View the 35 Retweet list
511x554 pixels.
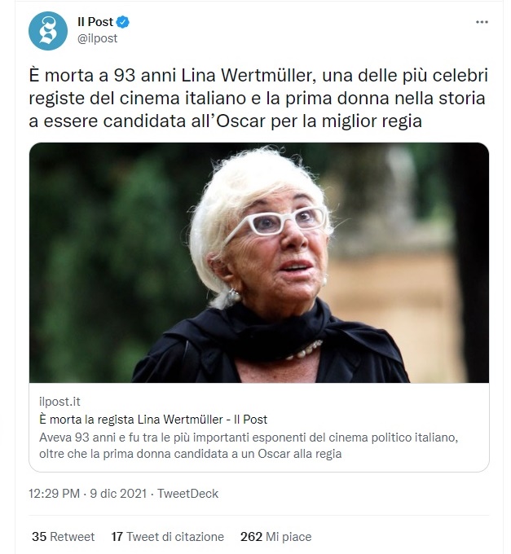64,537
